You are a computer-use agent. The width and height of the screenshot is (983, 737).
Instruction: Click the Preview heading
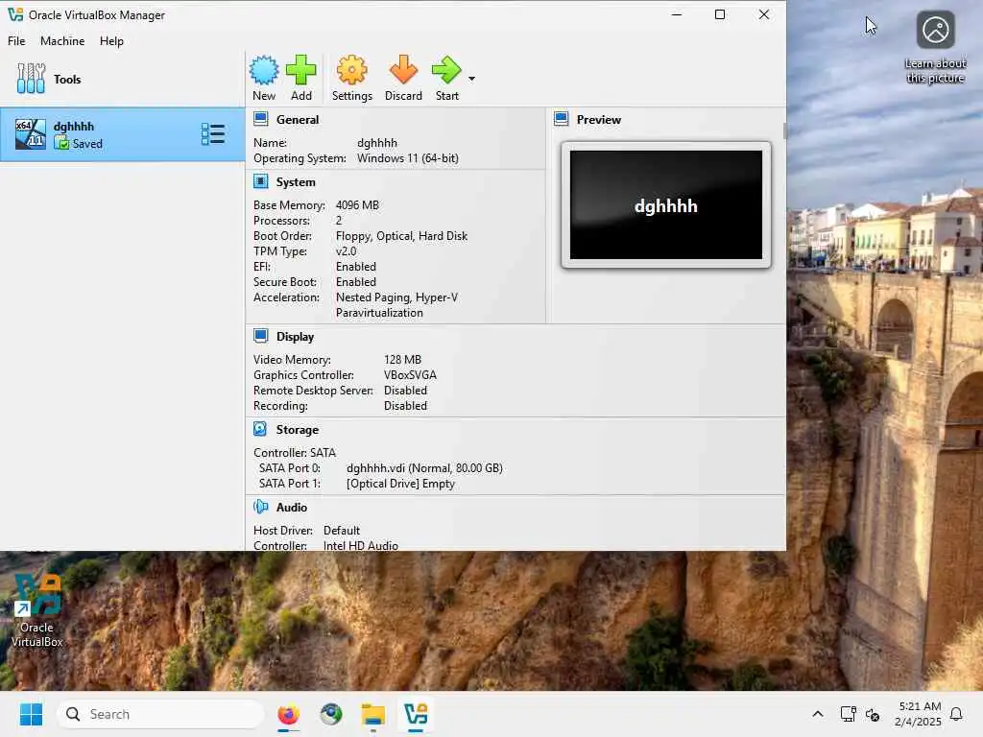pyautogui.click(x=599, y=120)
